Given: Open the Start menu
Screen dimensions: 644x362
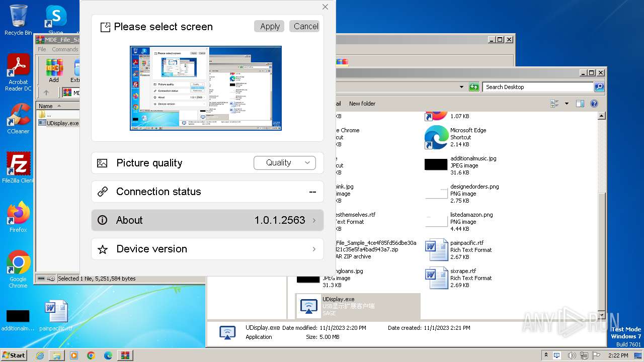Looking at the screenshot, I should pos(14,355).
